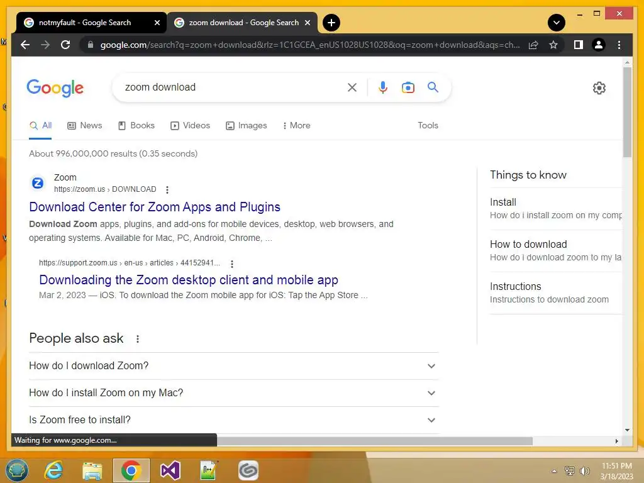Open the tab search dropdown arrow
Viewport: 644px width, 483px height.
pos(557,23)
